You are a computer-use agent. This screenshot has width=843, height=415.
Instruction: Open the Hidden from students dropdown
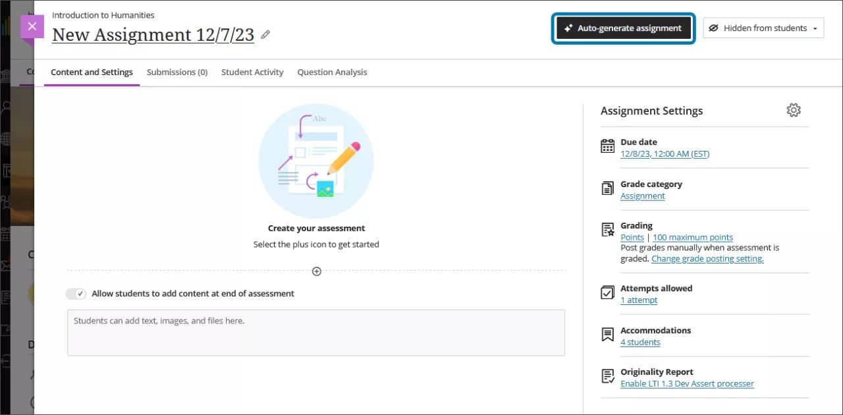pyautogui.click(x=815, y=28)
